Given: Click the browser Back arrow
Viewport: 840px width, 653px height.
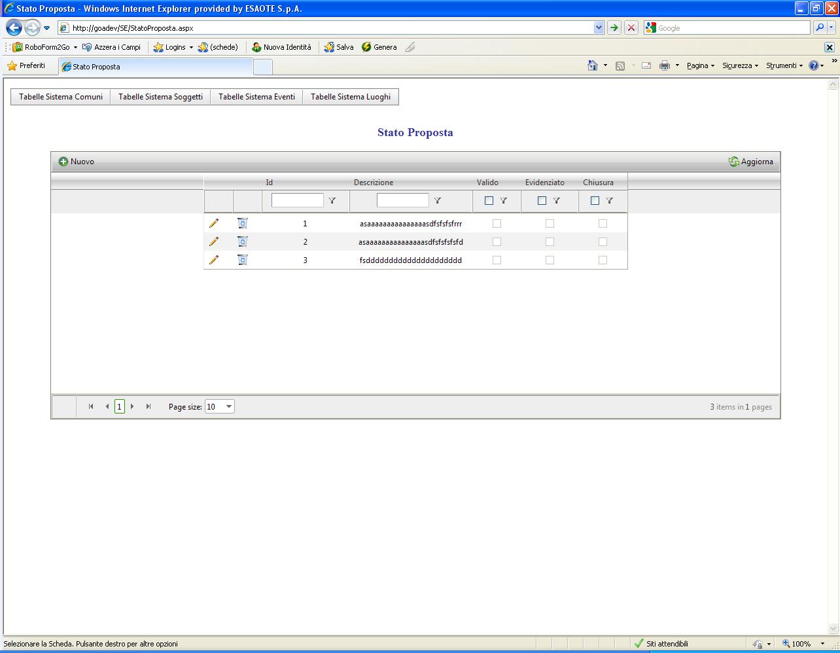Looking at the screenshot, I should point(14,27).
